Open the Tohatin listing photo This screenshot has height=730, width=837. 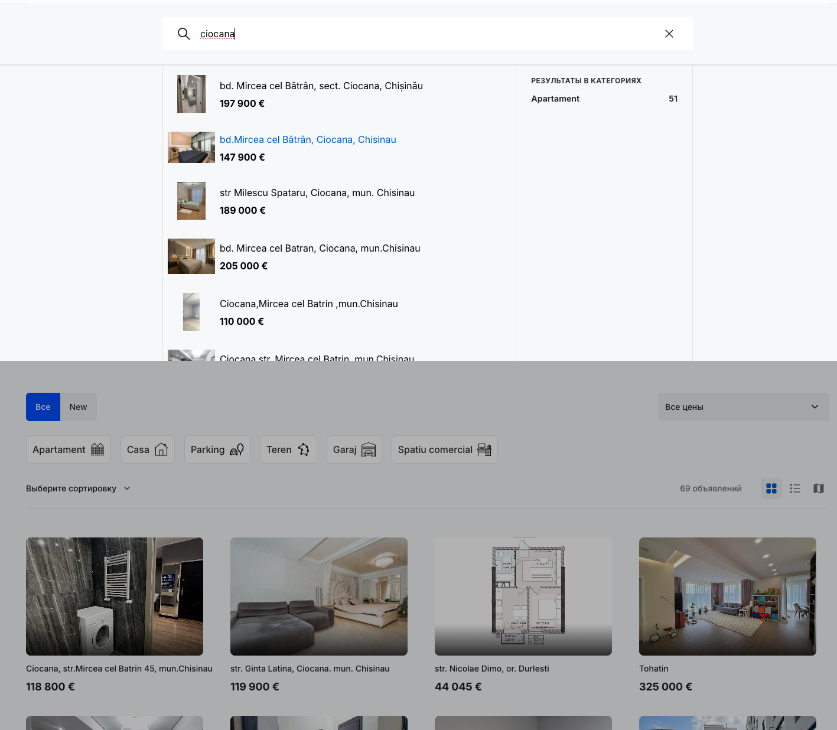click(728, 597)
